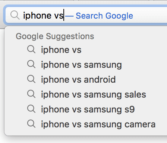Choose the "iphone vs samsung" suggestion
This screenshot has height=143, width=167.
point(82,65)
